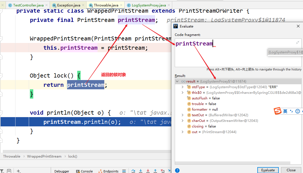Select the formatter = null row

click(x=238, y=109)
